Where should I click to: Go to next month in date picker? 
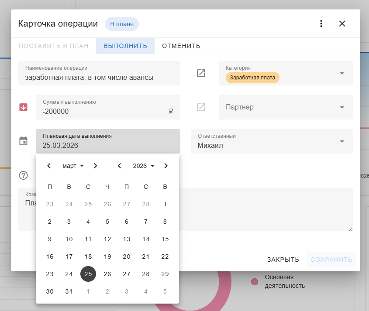(x=96, y=166)
